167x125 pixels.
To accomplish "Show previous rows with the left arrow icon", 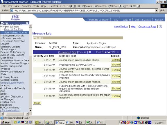I will click(103, 52).
